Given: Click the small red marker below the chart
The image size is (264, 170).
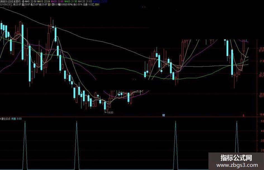Looking at the screenshot, I should [243, 116].
